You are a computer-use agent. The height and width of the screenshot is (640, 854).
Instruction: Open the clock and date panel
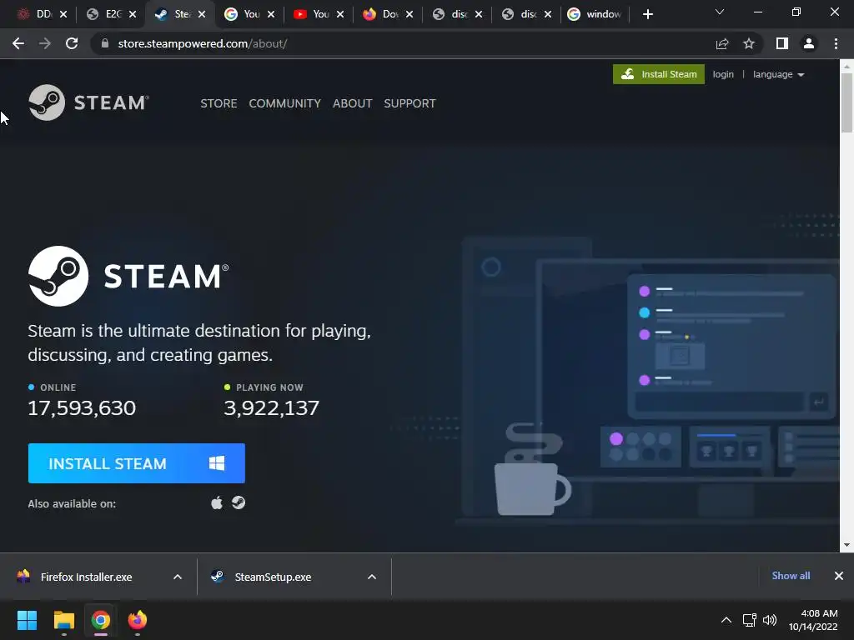point(814,620)
